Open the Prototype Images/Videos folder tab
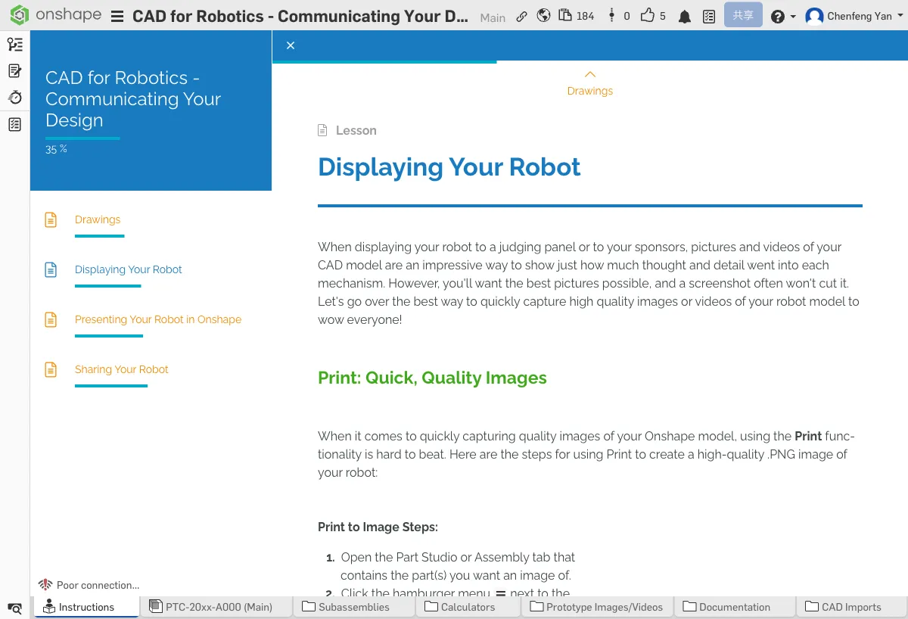The width and height of the screenshot is (908, 619). pyautogui.click(x=596, y=607)
